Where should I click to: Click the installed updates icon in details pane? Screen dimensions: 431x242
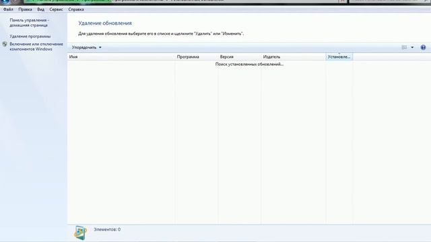(80, 233)
